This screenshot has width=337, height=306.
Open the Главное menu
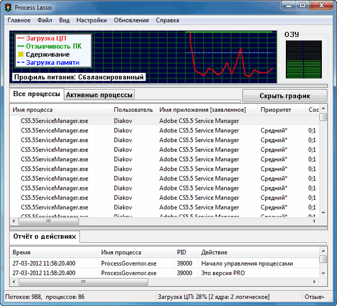[19, 20]
